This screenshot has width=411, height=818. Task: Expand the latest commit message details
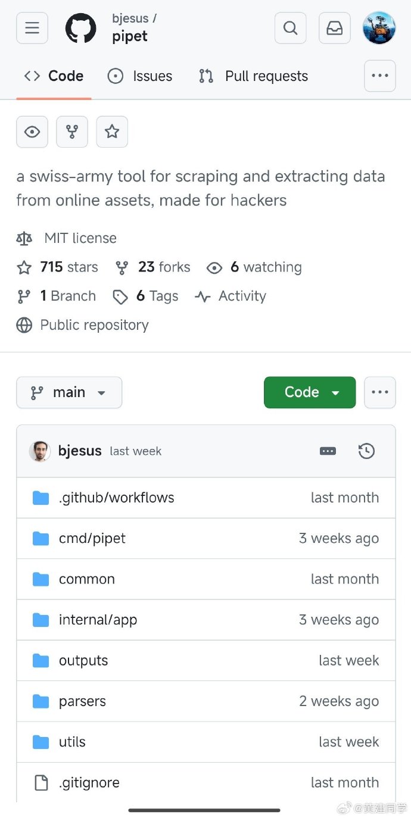(328, 451)
